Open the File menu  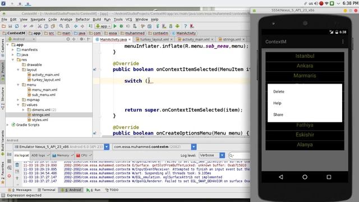pos(4,20)
